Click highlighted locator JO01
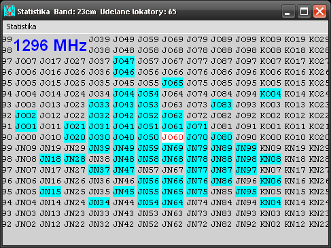Viewport: 331px width, 248px height. 26,126
